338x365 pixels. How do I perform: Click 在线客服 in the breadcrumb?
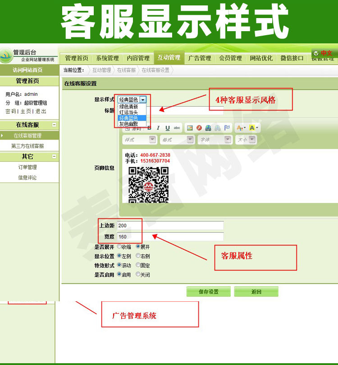coord(126,70)
